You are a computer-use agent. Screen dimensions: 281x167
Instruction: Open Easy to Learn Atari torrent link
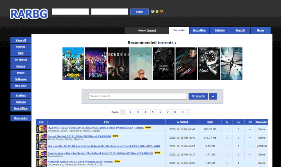(100, 153)
